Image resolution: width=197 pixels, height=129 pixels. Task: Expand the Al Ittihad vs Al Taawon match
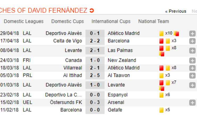pos(192,76)
